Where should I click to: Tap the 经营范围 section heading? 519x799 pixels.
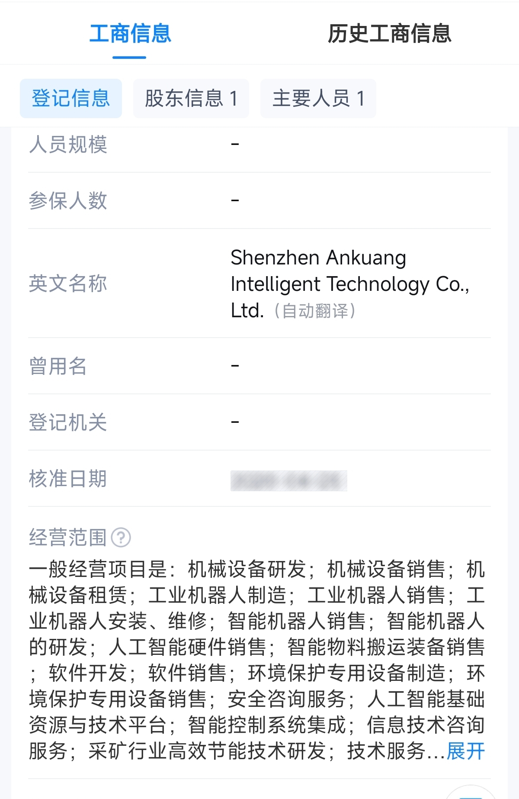[68, 538]
